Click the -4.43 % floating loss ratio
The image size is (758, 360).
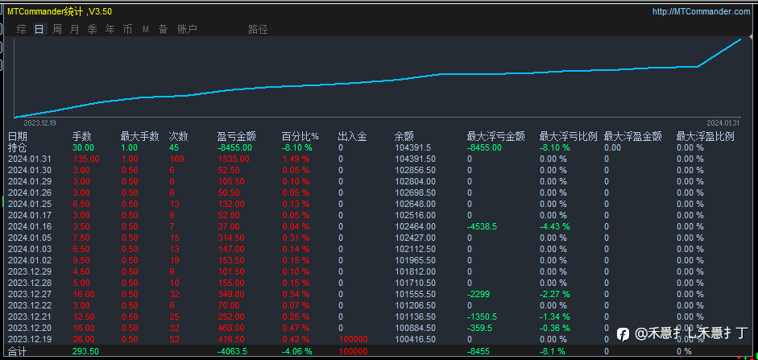click(555, 226)
